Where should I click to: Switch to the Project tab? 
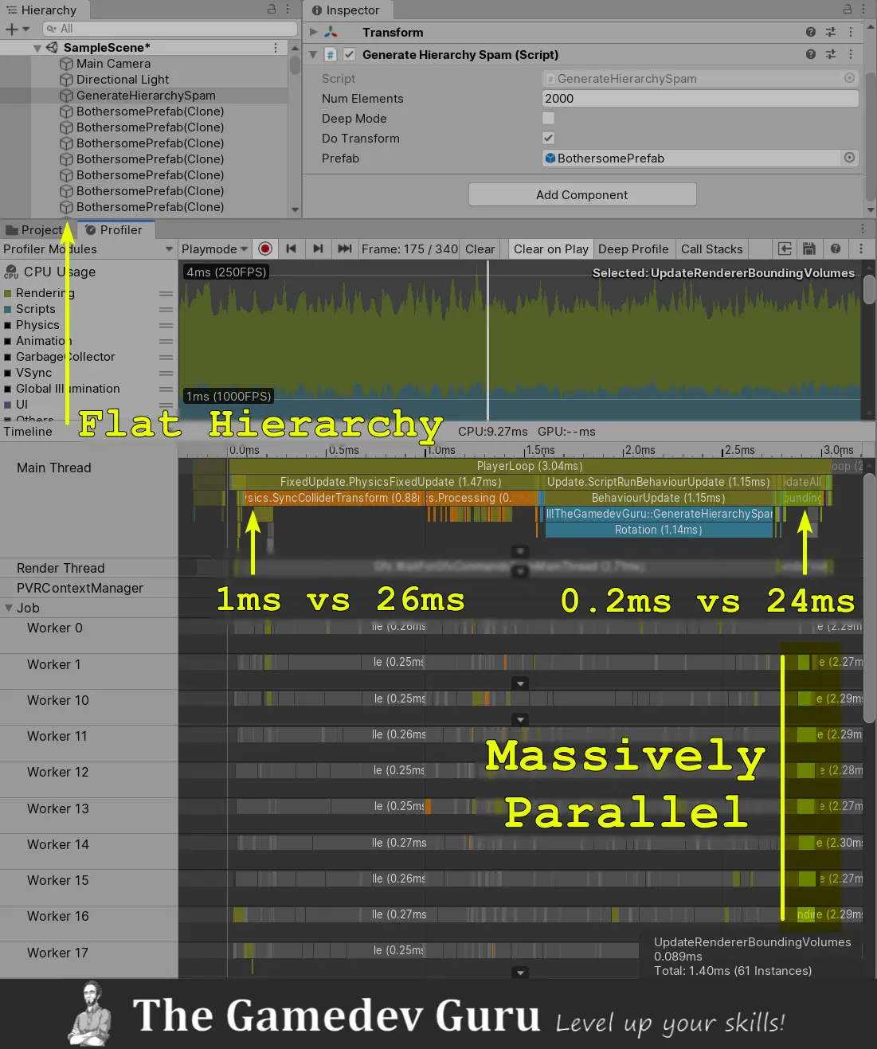pos(33,230)
